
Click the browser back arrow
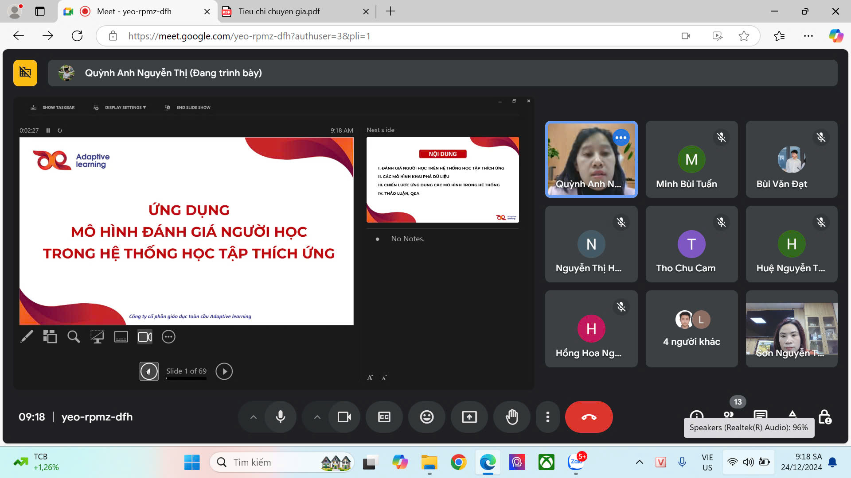[x=19, y=36]
